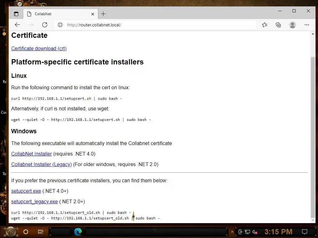
Task: Open the tab actions menu icon
Action: [16, 14]
